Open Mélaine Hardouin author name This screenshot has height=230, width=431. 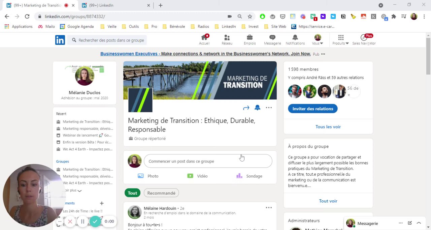160,208
